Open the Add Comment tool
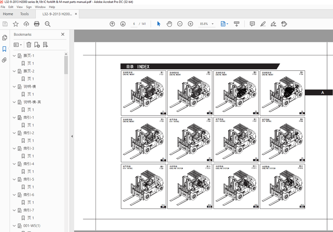 pos(252,24)
